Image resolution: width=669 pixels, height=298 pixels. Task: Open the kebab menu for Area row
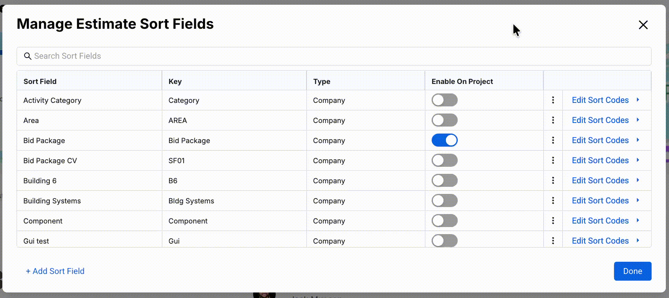click(x=553, y=120)
